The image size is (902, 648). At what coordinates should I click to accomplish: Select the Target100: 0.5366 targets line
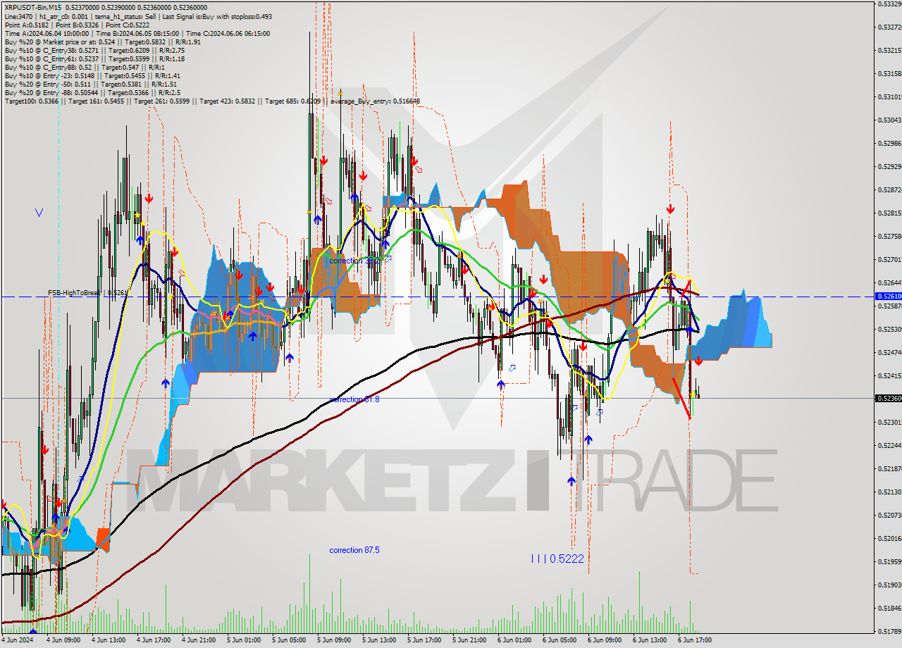[x=212, y=101]
